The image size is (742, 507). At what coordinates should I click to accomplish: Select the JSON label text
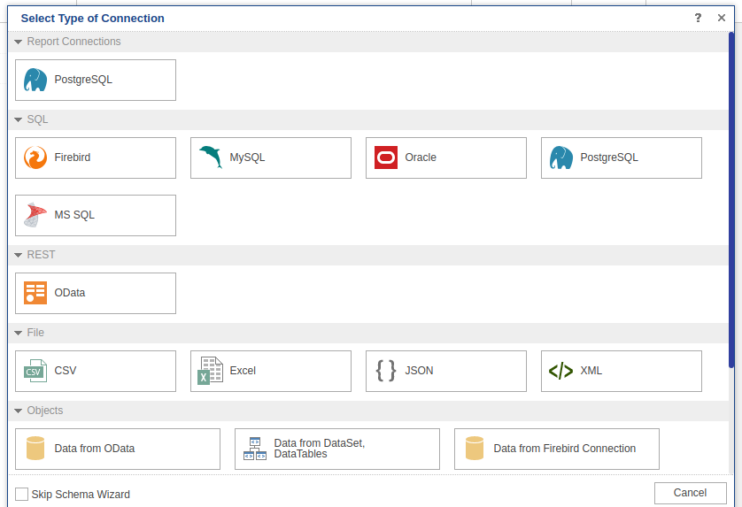point(420,371)
